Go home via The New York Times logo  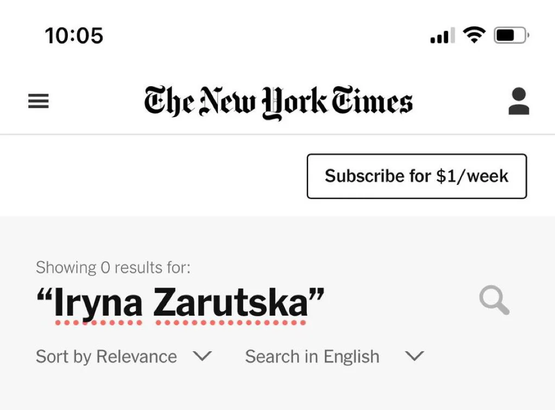click(278, 102)
